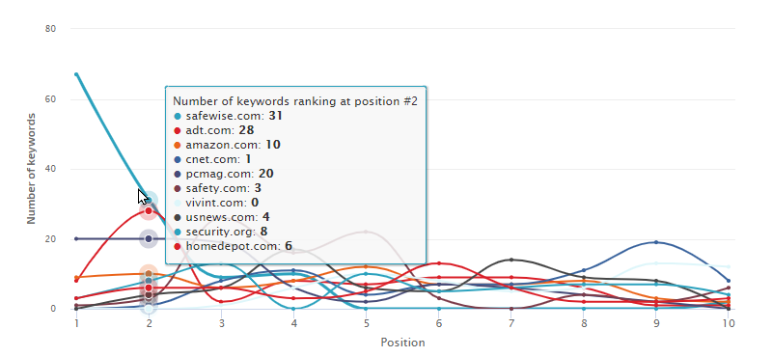
Task: Click the cnet.com peak point at position 9
Action: tap(656, 242)
